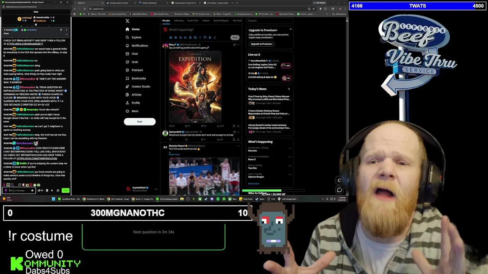
Task: Switch to the Autism tab
Action: coord(206,21)
